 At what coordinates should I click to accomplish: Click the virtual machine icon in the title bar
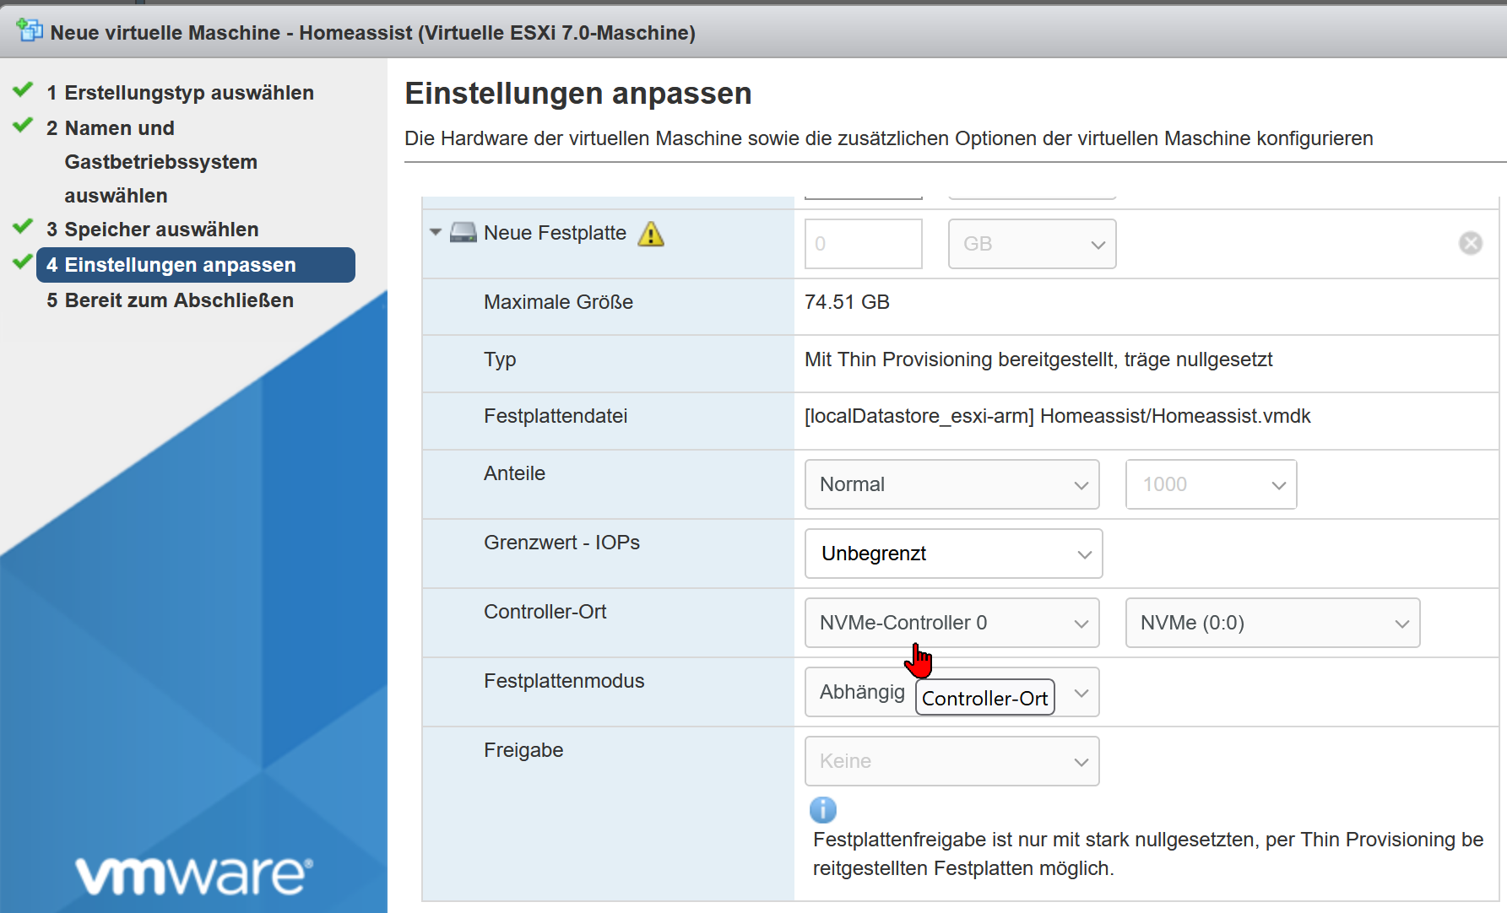point(30,31)
